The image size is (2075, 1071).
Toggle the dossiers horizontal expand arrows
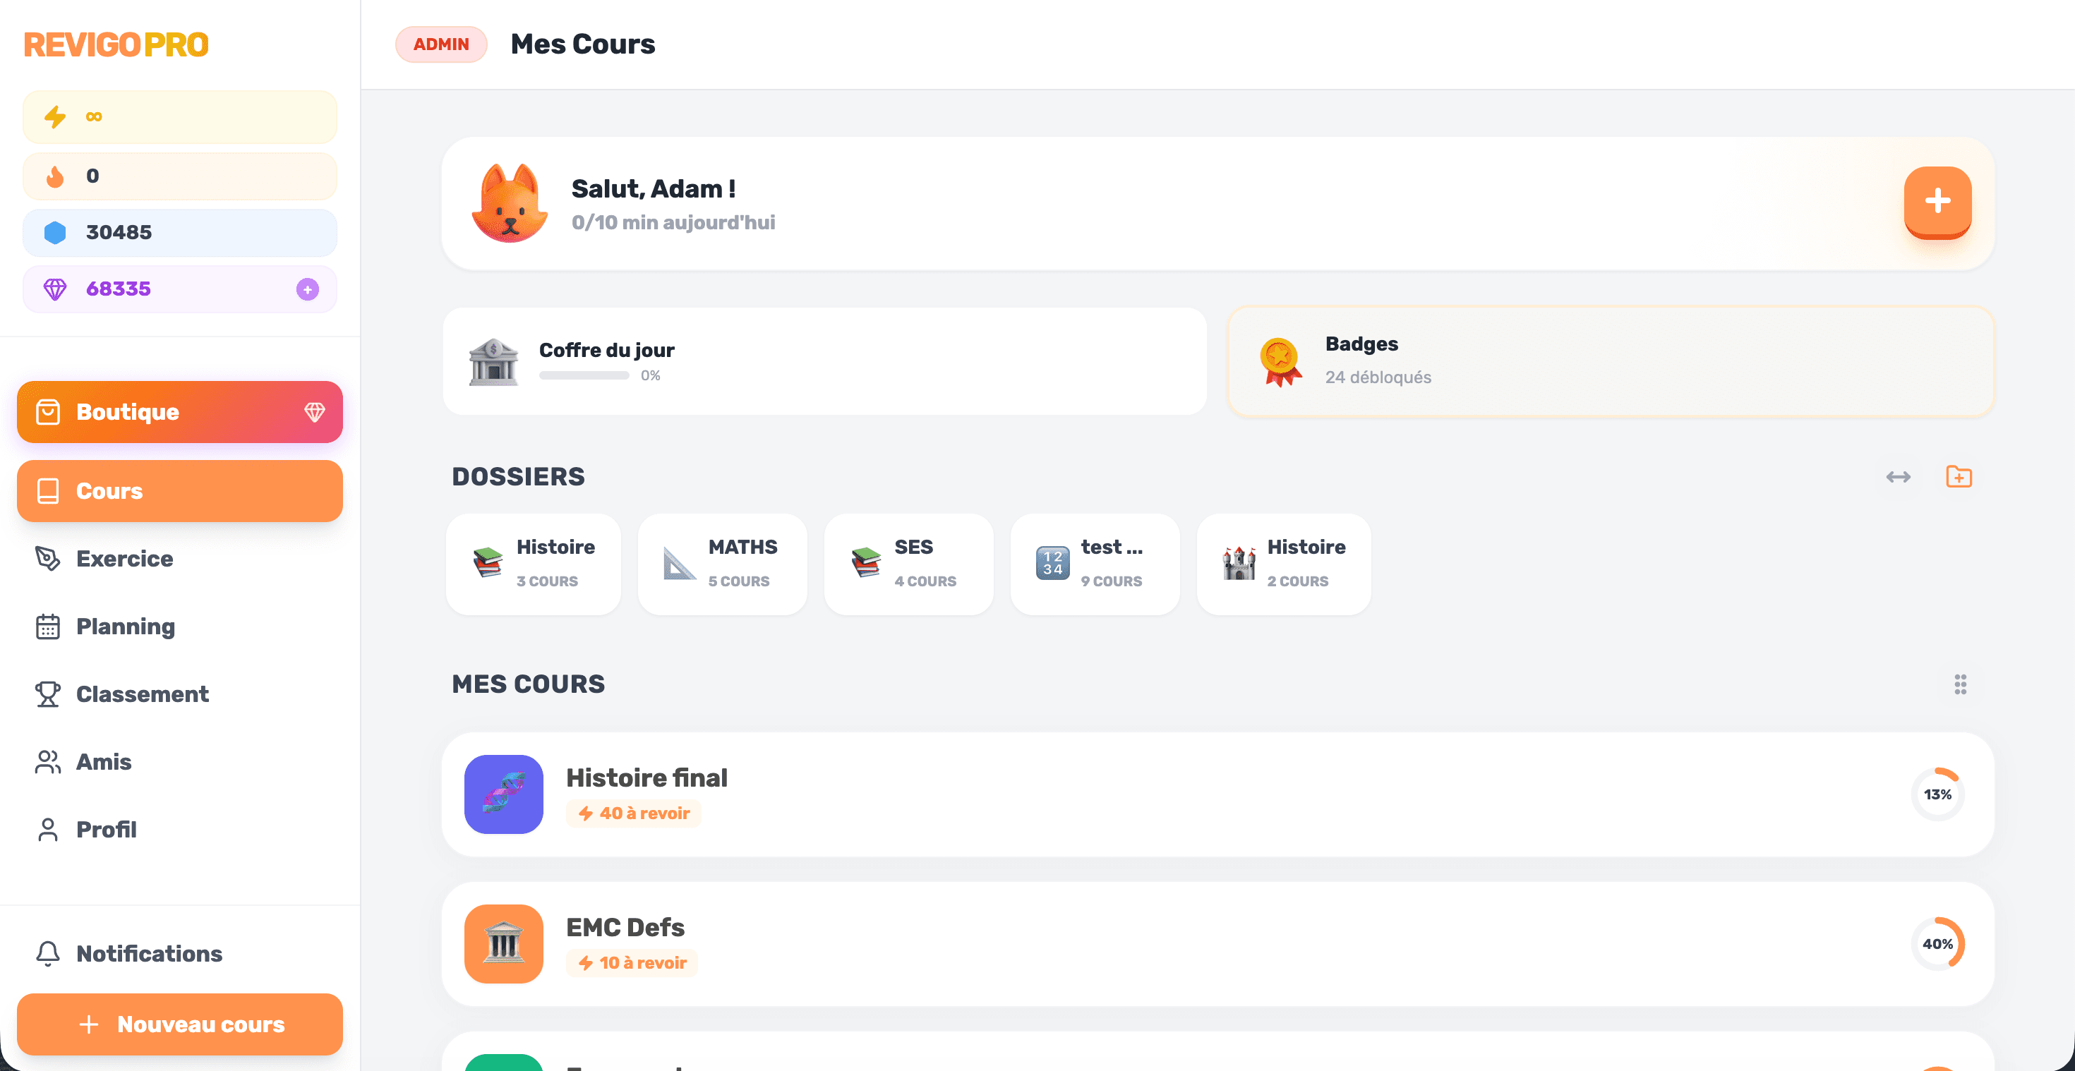[1899, 477]
